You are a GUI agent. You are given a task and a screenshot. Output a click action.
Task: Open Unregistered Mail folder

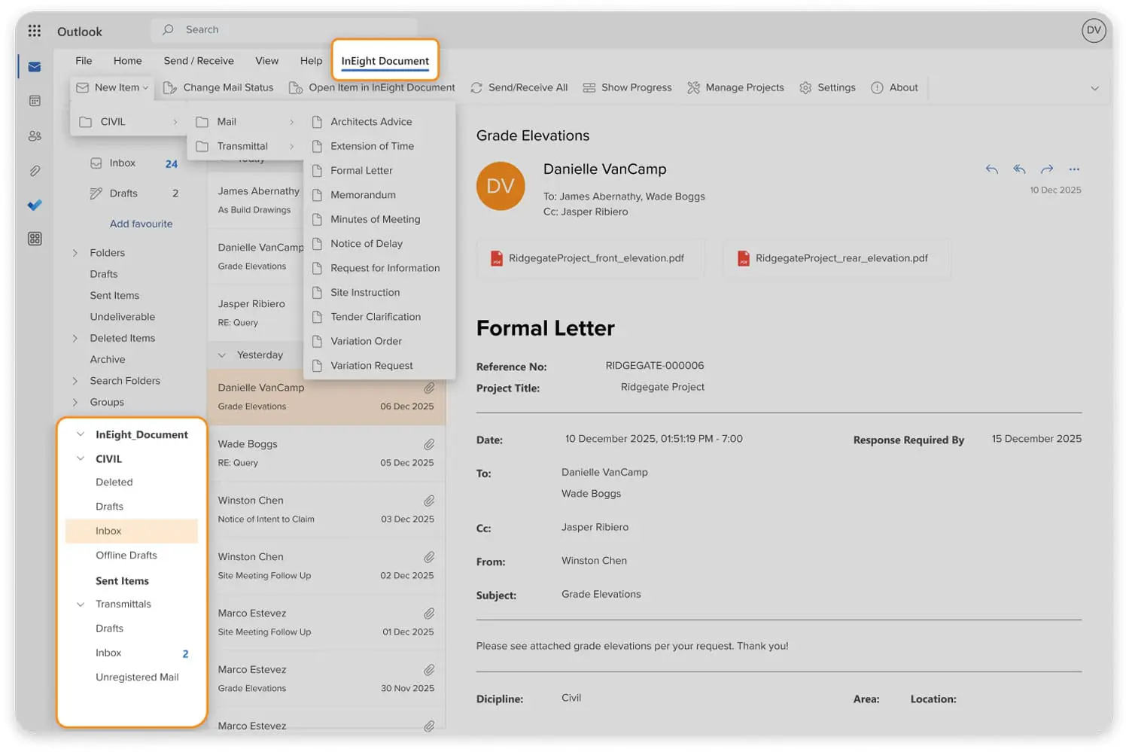click(137, 677)
